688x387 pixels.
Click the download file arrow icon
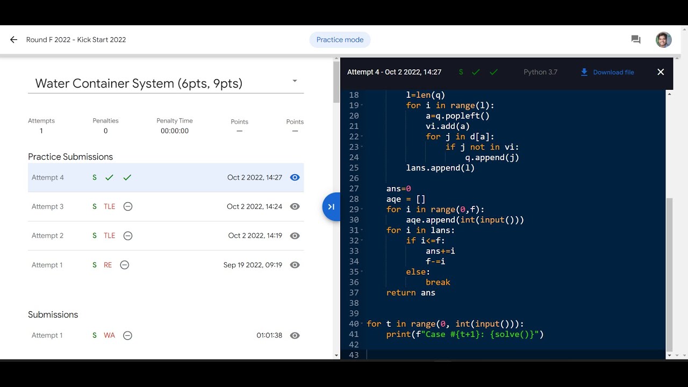[x=584, y=72]
